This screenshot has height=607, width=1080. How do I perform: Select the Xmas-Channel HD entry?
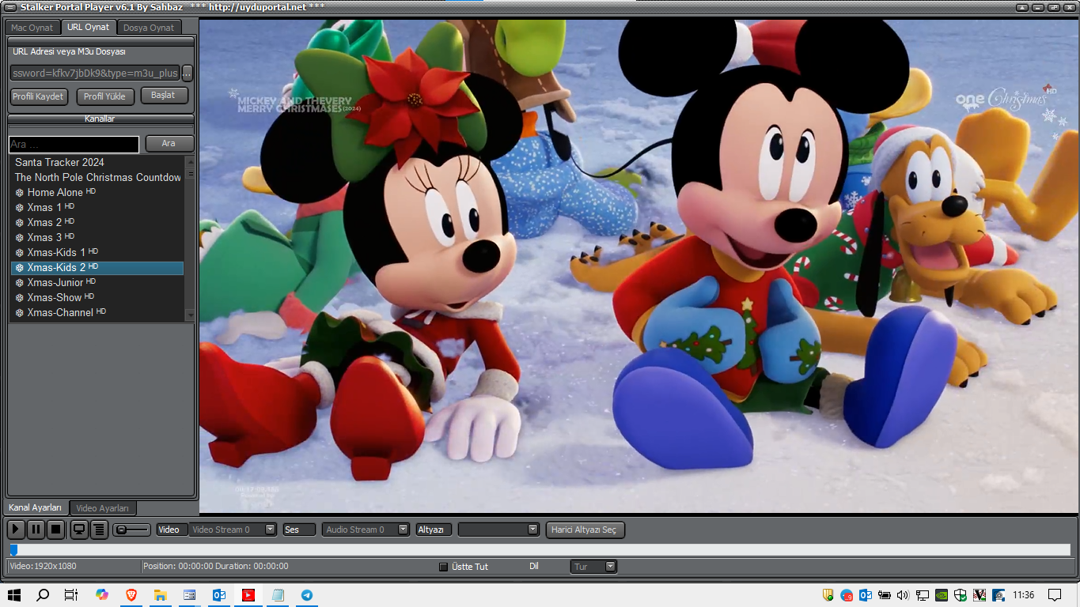(97, 312)
